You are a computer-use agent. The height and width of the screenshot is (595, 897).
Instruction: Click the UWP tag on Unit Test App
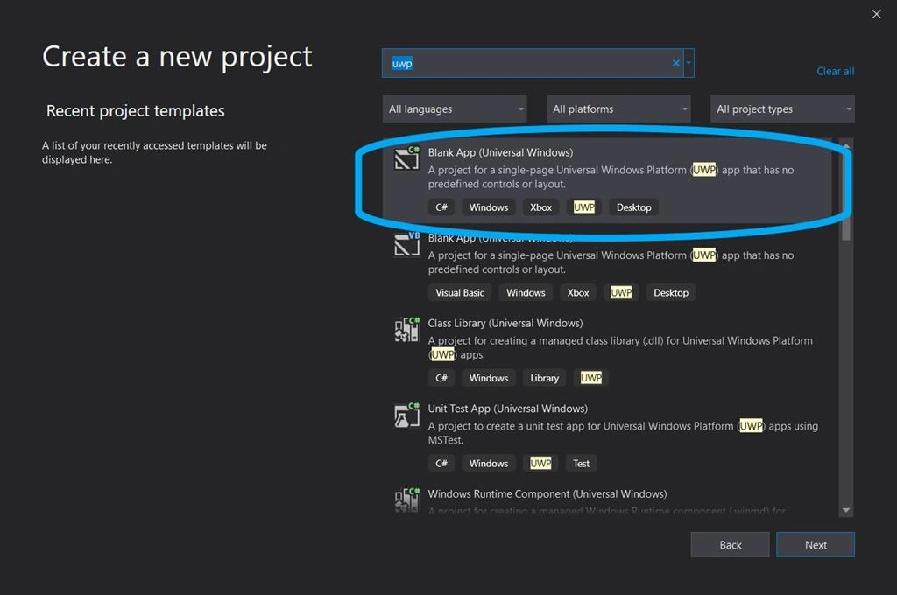(540, 464)
